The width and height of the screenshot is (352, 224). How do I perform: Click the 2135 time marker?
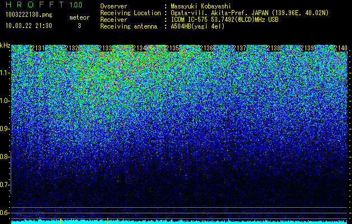point(173,48)
